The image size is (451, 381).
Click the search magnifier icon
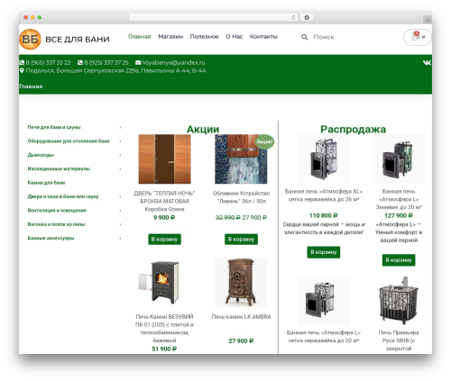304,37
